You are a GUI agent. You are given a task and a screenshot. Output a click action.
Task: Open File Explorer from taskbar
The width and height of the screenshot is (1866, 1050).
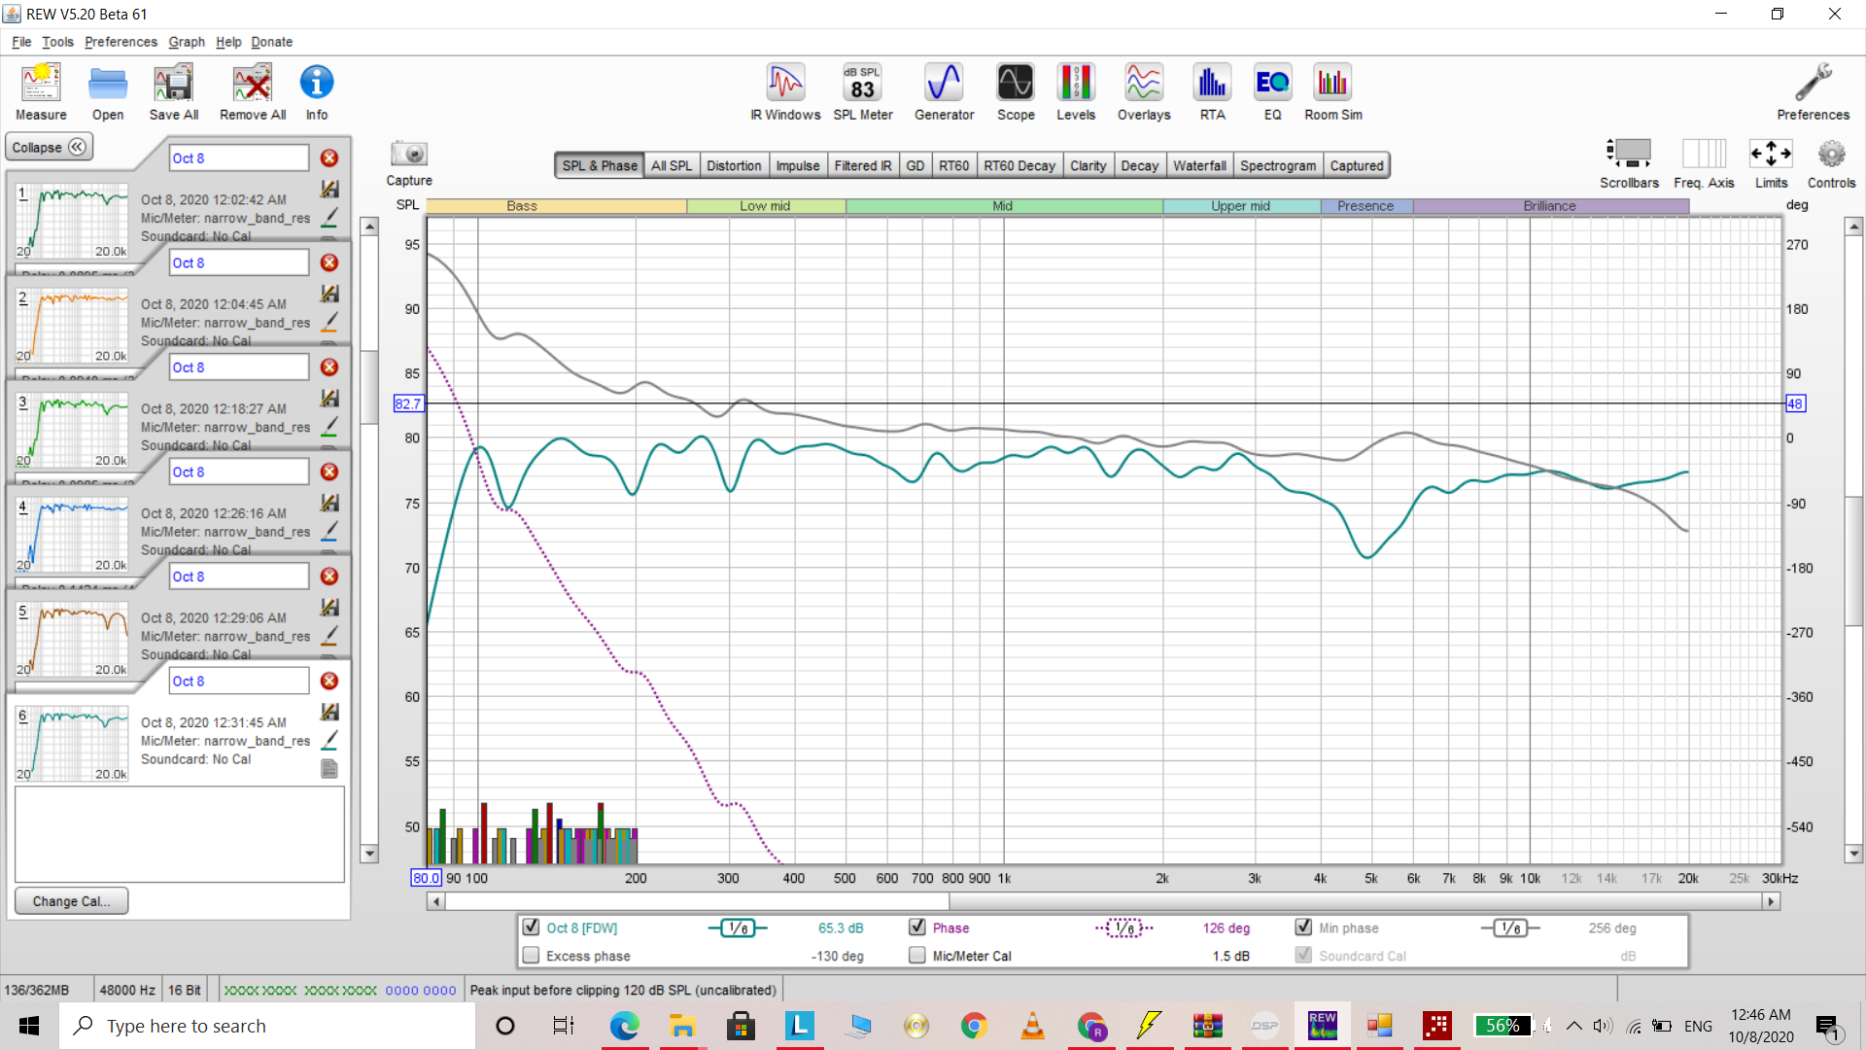pyautogui.click(x=682, y=1026)
